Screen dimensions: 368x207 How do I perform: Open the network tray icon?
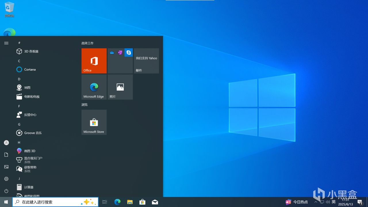click(322, 202)
